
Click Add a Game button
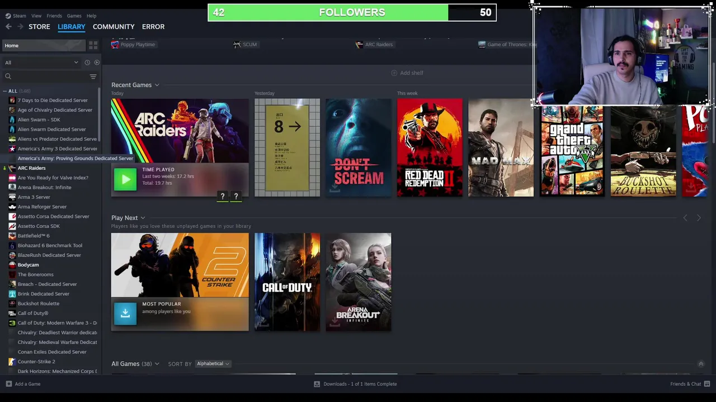tap(23, 384)
